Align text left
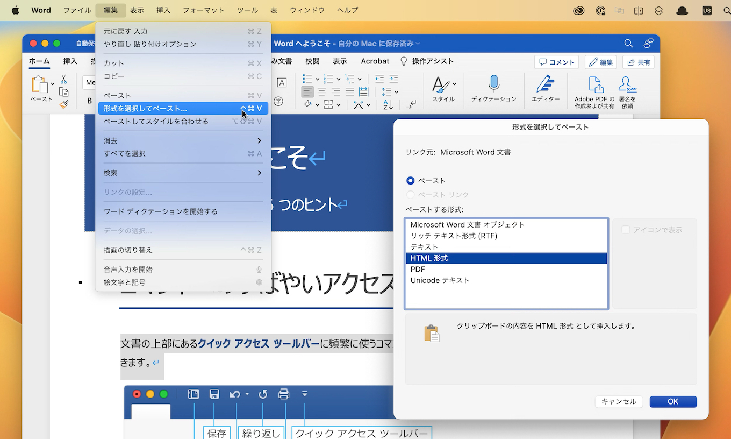This screenshot has height=439, width=731. (307, 91)
